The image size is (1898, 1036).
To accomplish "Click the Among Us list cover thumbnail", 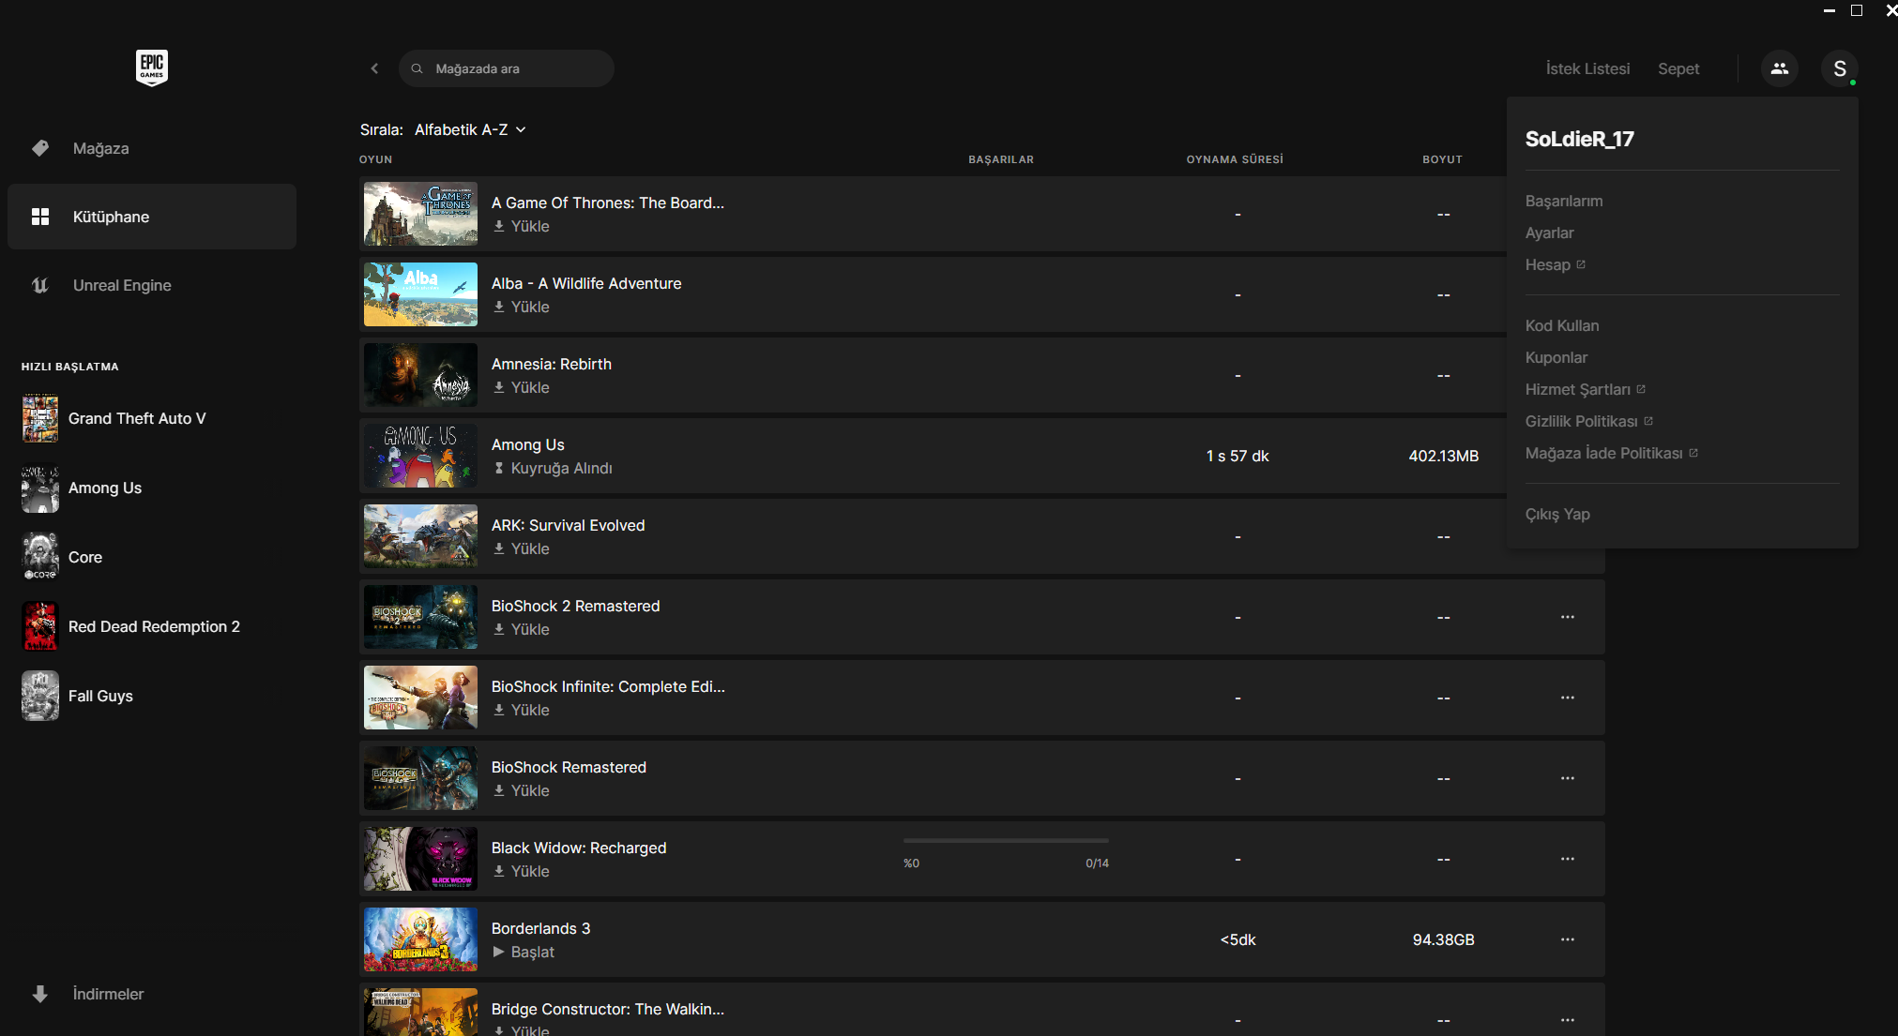I will [420, 456].
